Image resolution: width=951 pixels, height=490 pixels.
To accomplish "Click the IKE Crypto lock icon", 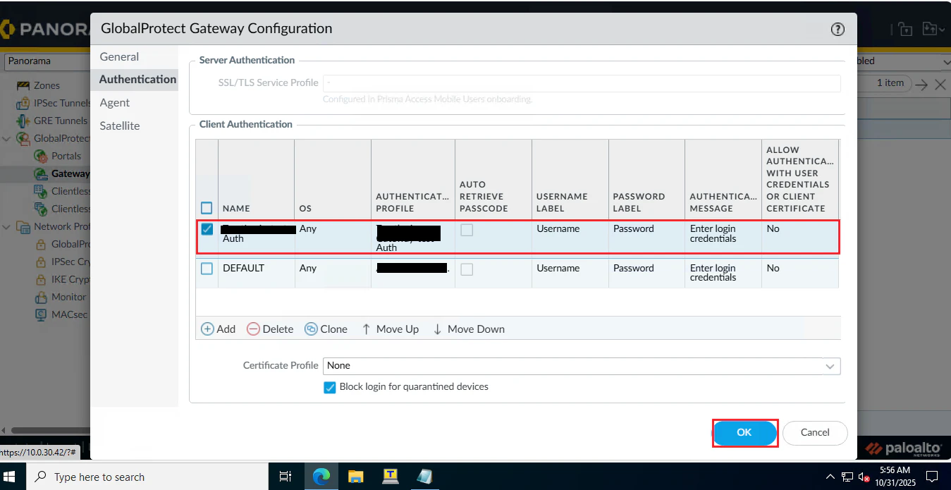I will tap(41, 279).
